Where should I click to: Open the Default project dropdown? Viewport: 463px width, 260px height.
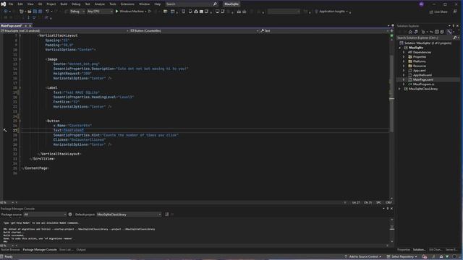(129, 214)
